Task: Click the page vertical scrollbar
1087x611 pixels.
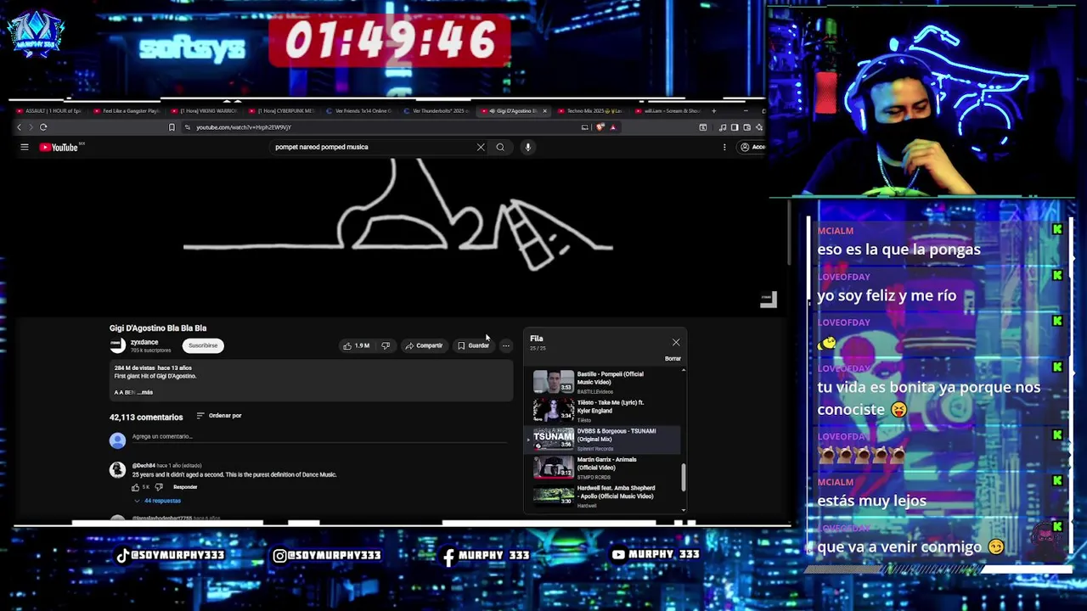Action: 789,233
